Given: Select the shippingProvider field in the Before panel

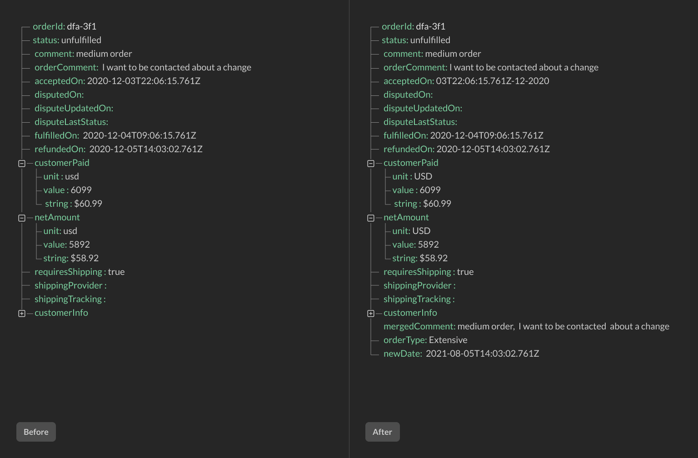Looking at the screenshot, I should 70,285.
